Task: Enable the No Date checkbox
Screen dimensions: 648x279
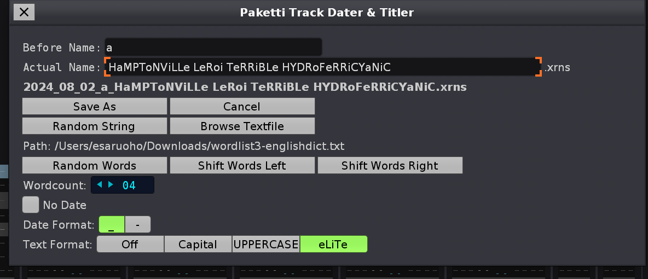Action: [31, 205]
